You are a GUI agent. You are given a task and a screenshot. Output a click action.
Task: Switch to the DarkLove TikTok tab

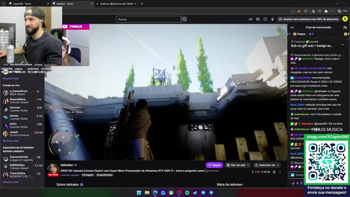(116, 4)
